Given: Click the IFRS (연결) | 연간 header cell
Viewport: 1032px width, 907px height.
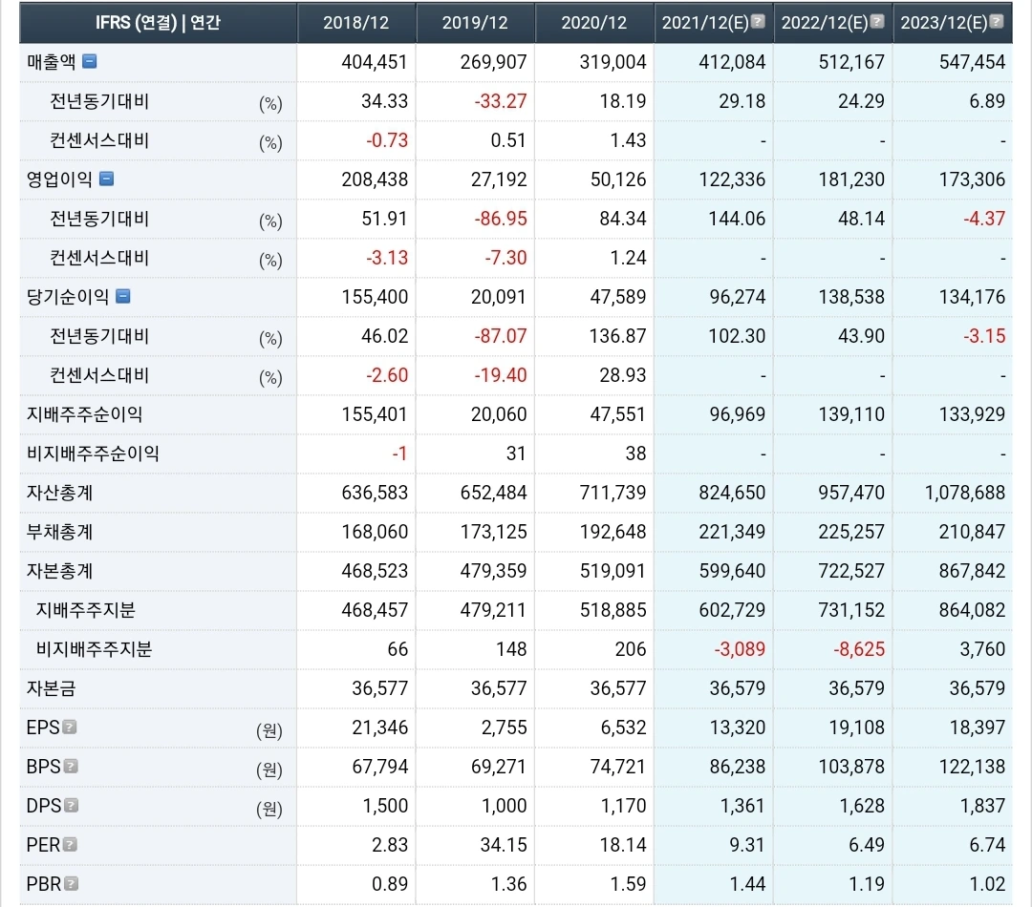Looking at the screenshot, I should pos(158,23).
